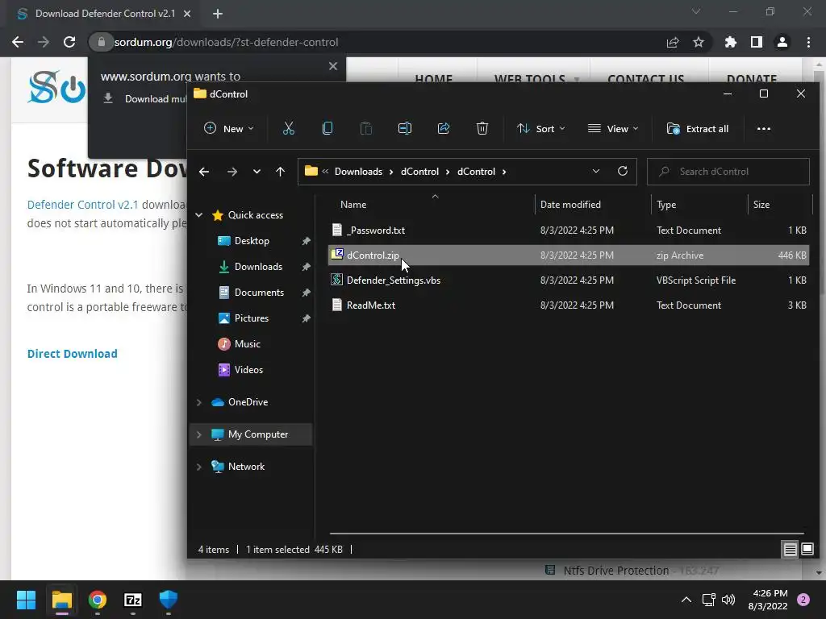
Task: Click Extract all button
Action: pyautogui.click(x=698, y=128)
